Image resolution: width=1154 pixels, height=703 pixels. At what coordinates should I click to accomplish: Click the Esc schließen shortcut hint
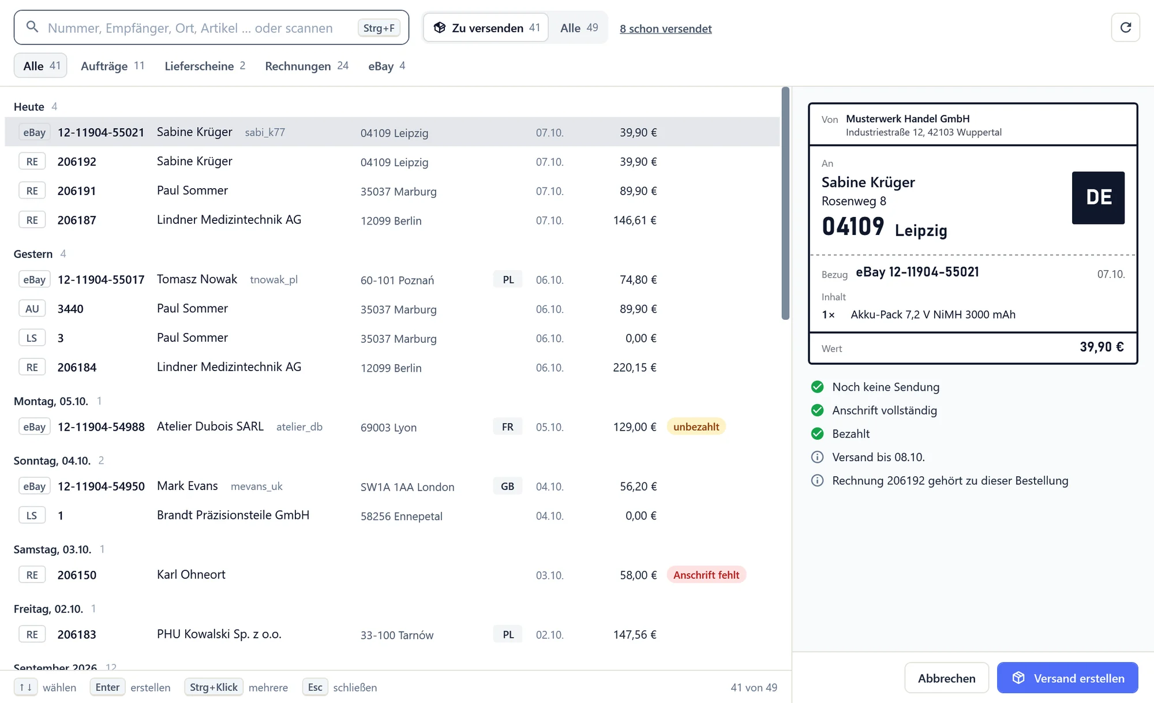340,687
